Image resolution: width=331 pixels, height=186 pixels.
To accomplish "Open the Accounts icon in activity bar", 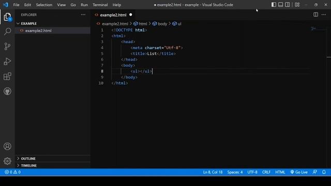I will [7, 146].
